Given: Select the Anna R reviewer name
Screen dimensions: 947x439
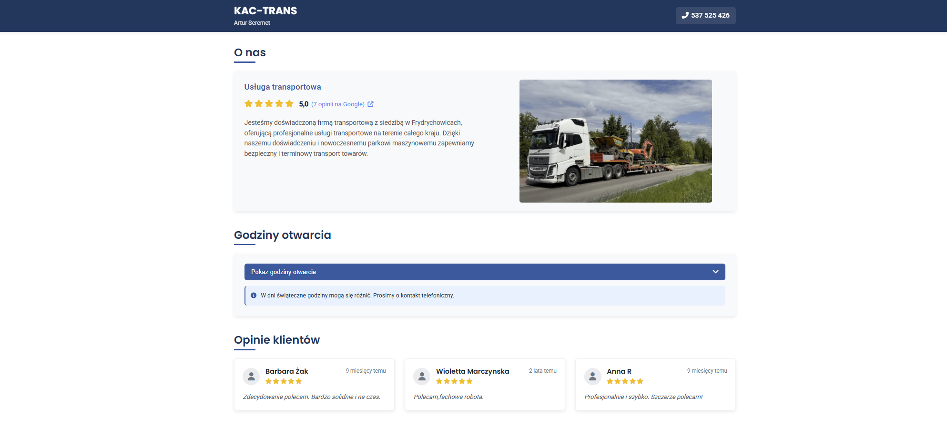Looking at the screenshot, I should tap(619, 371).
